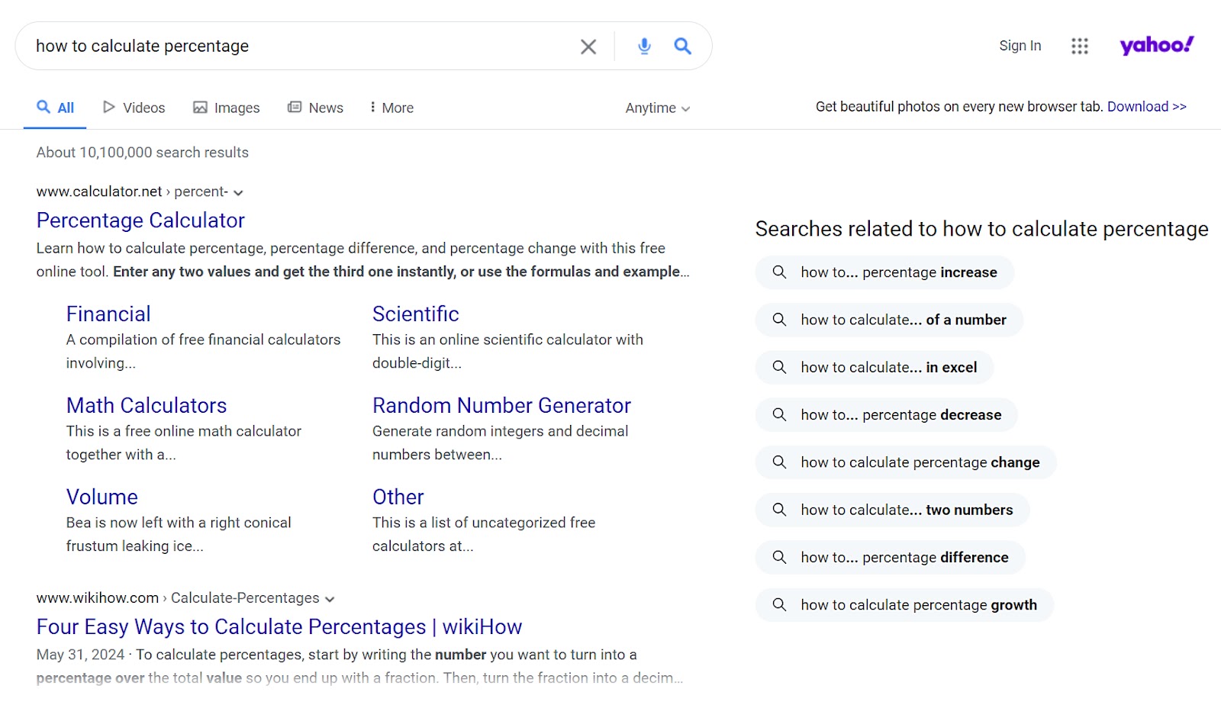1221x705 pixels.
Task: Click the play icon on the Videos tab
Action: coord(109,107)
